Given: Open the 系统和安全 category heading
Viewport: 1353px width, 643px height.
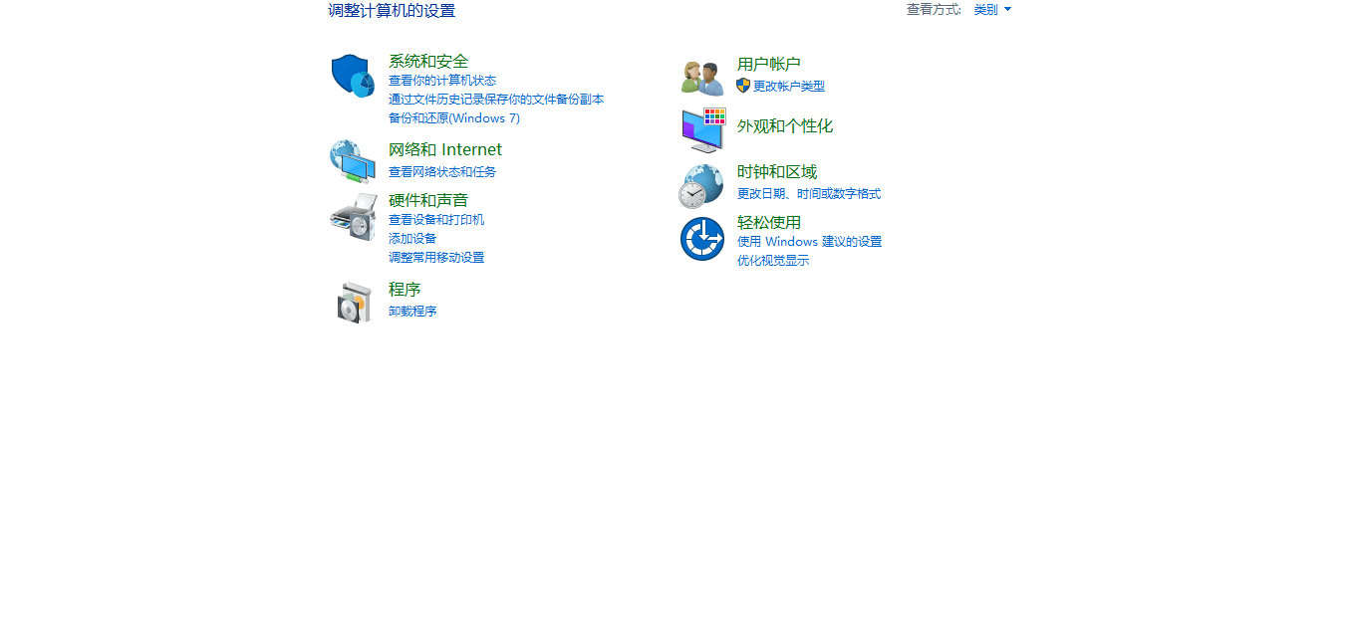Looking at the screenshot, I should [x=428, y=61].
